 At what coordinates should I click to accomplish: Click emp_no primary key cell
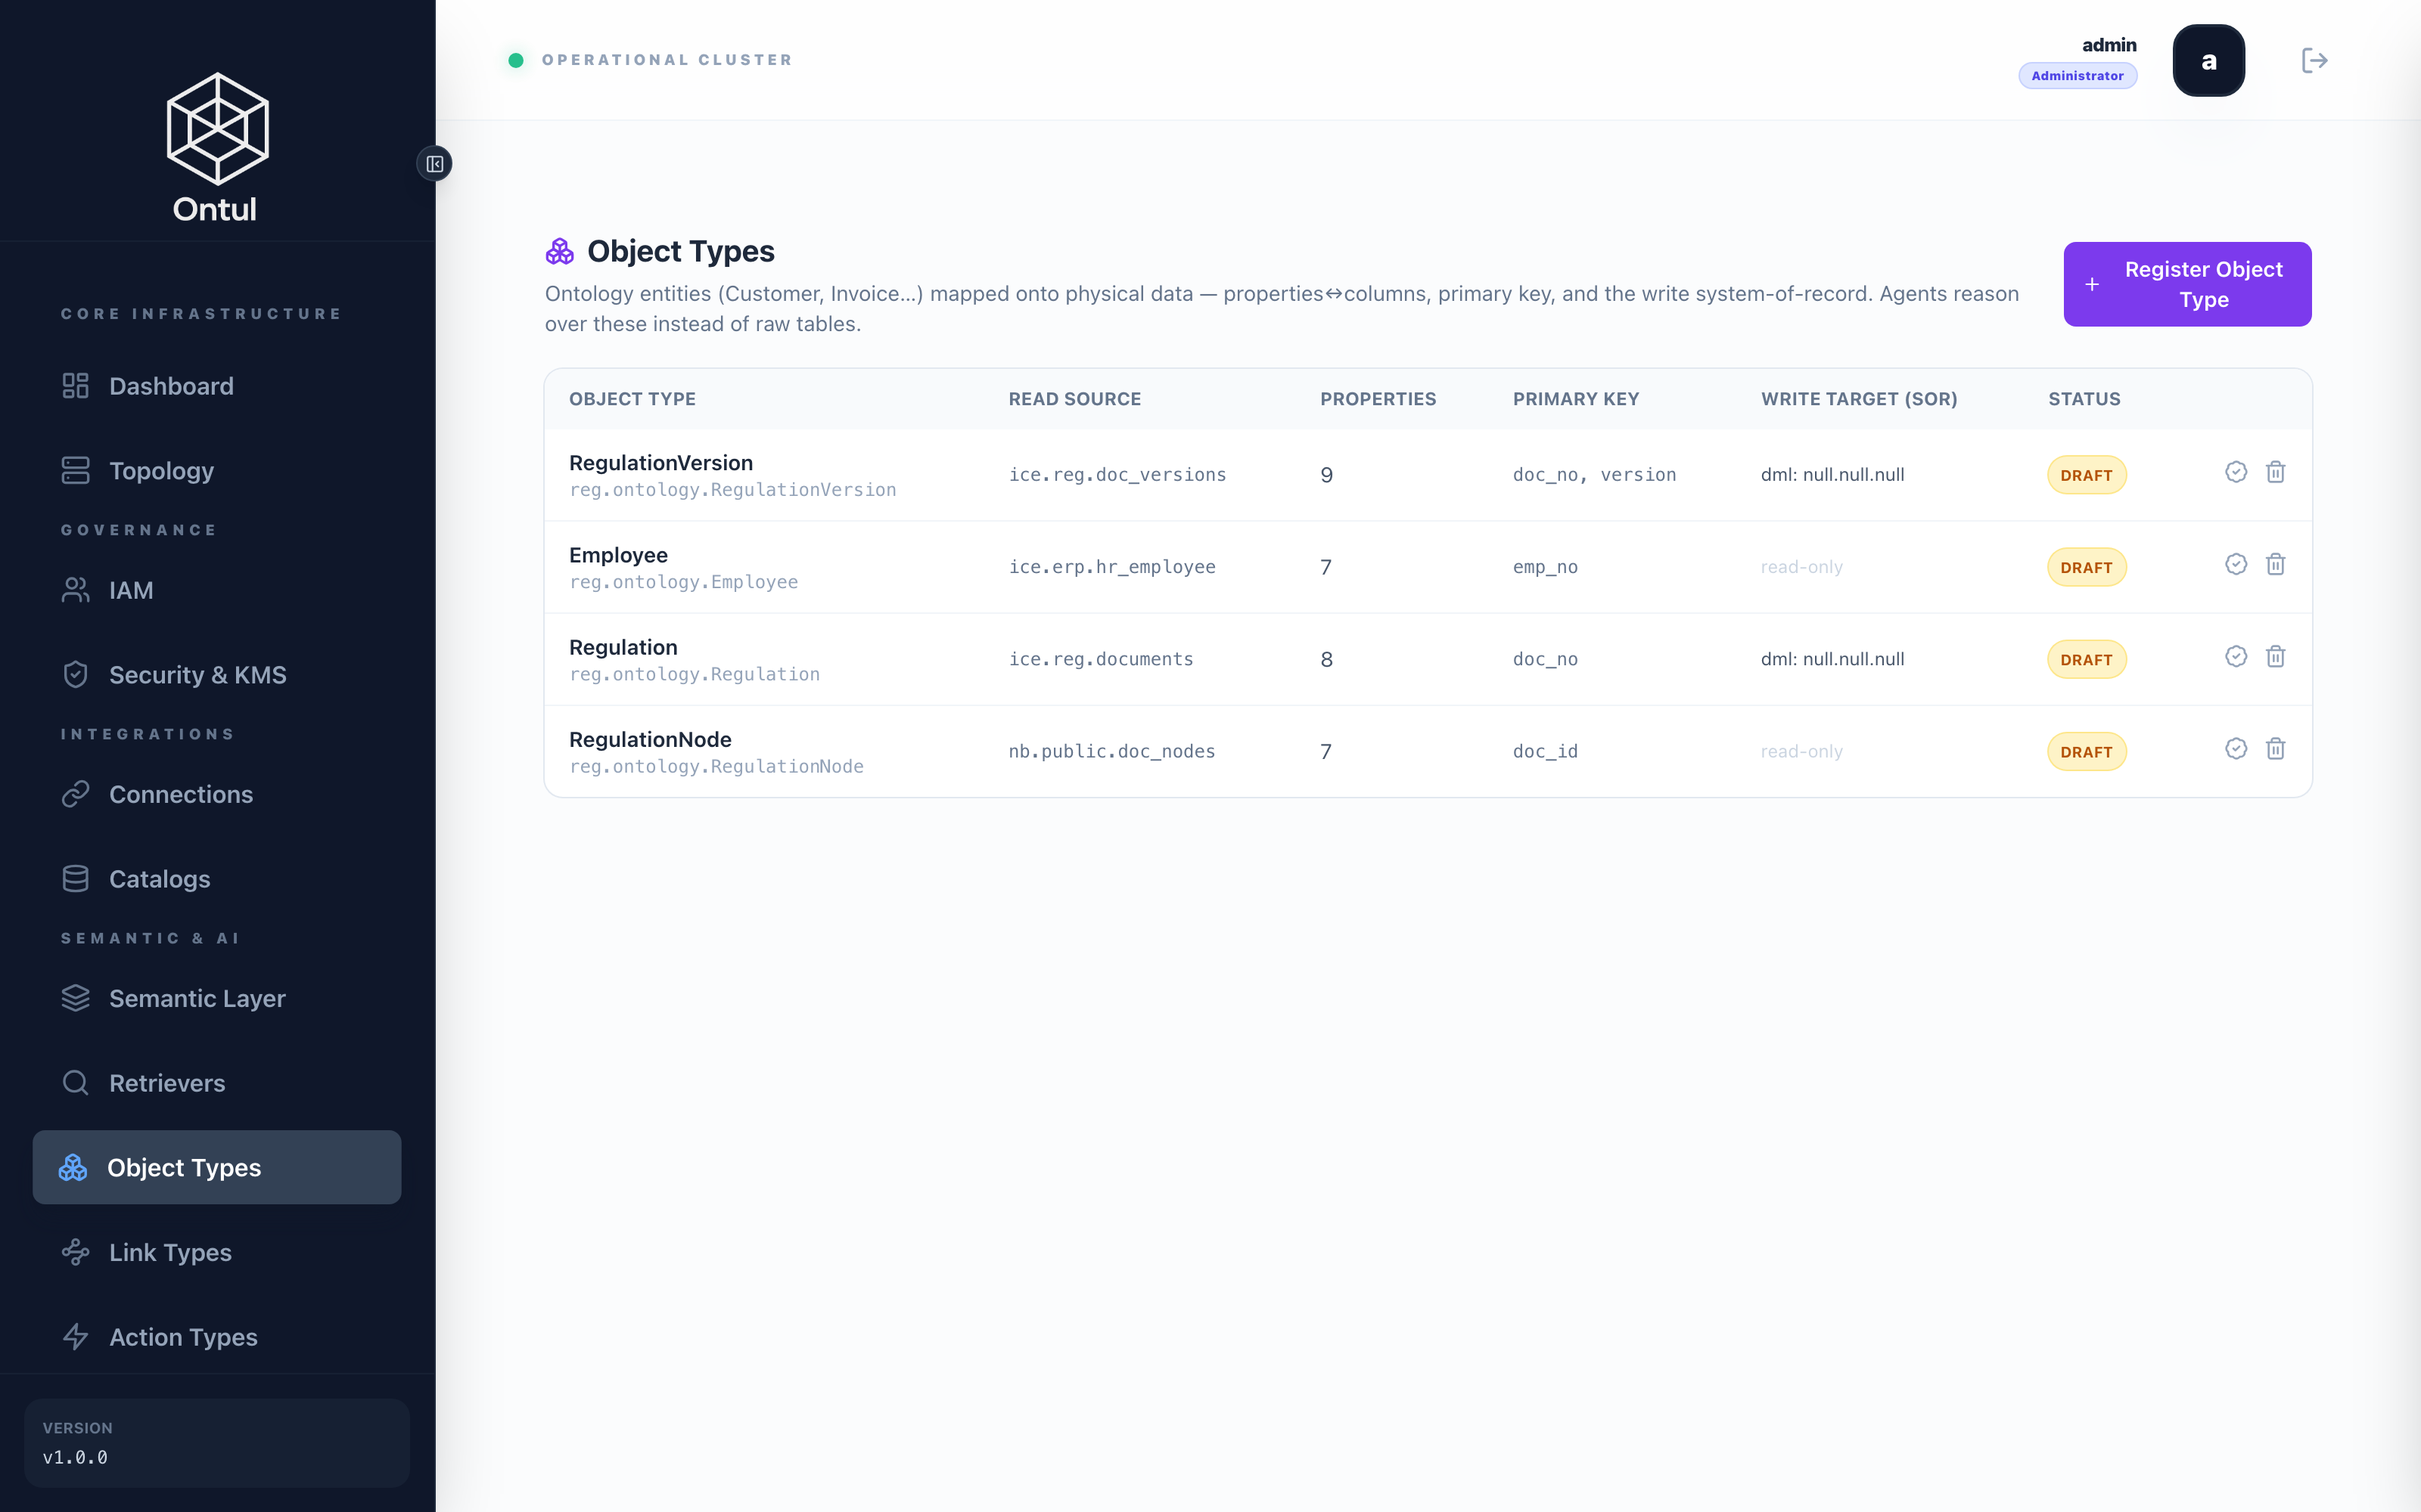pyautogui.click(x=1546, y=567)
